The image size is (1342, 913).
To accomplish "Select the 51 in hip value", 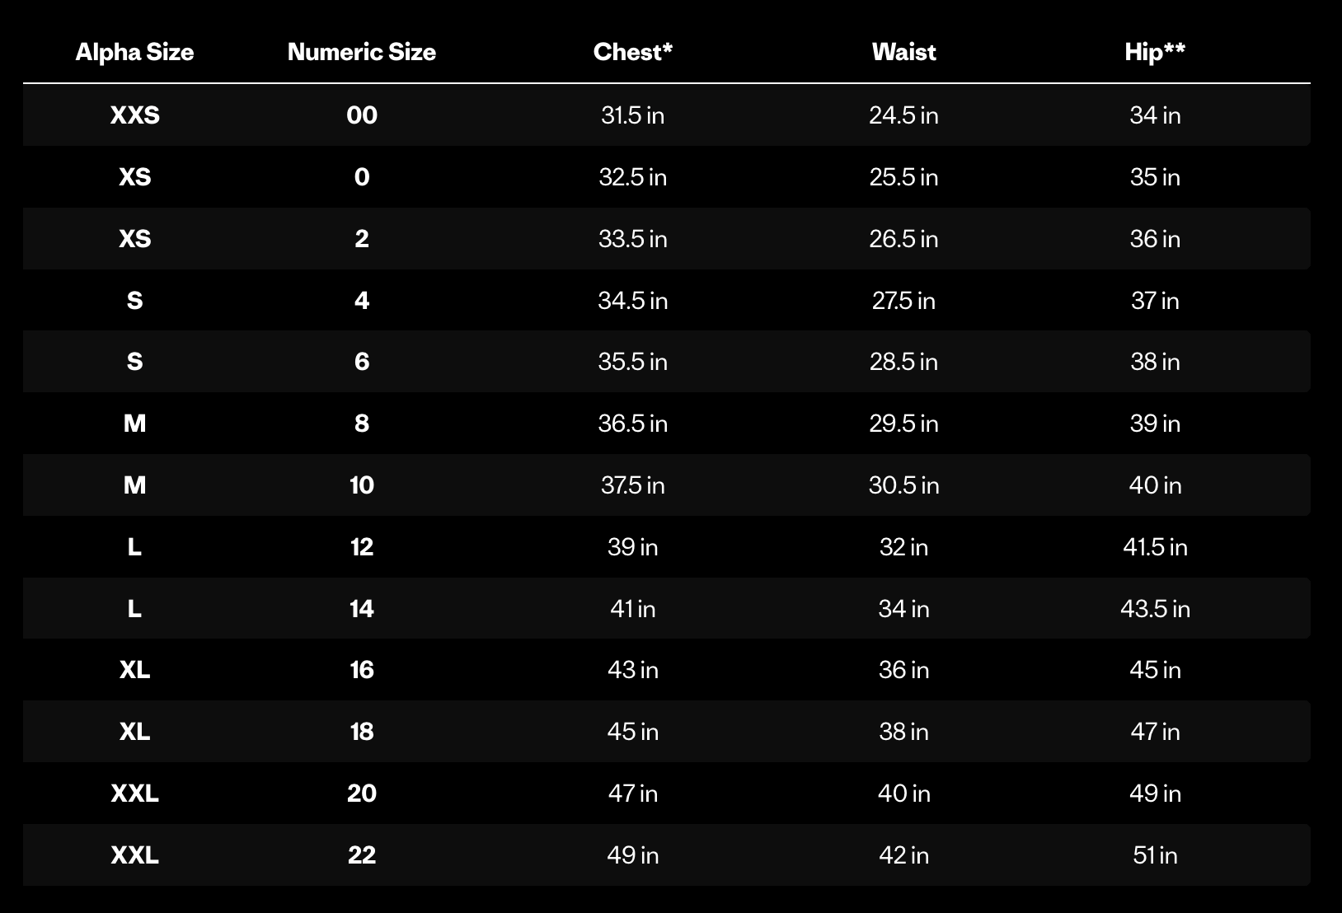I will [1155, 855].
